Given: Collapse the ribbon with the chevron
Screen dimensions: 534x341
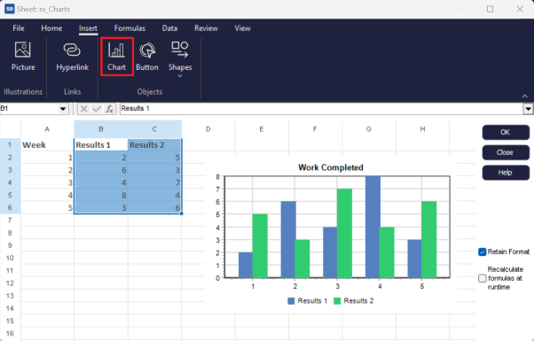Looking at the screenshot, I should click(524, 97).
